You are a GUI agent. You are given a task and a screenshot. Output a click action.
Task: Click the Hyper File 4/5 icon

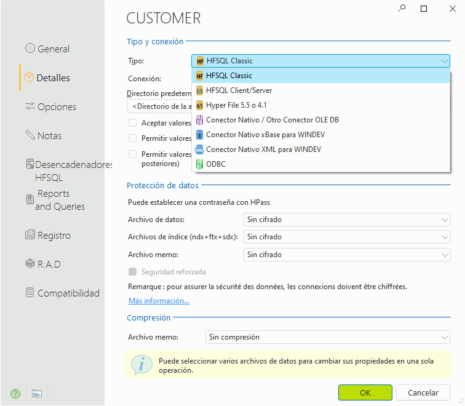(199, 105)
